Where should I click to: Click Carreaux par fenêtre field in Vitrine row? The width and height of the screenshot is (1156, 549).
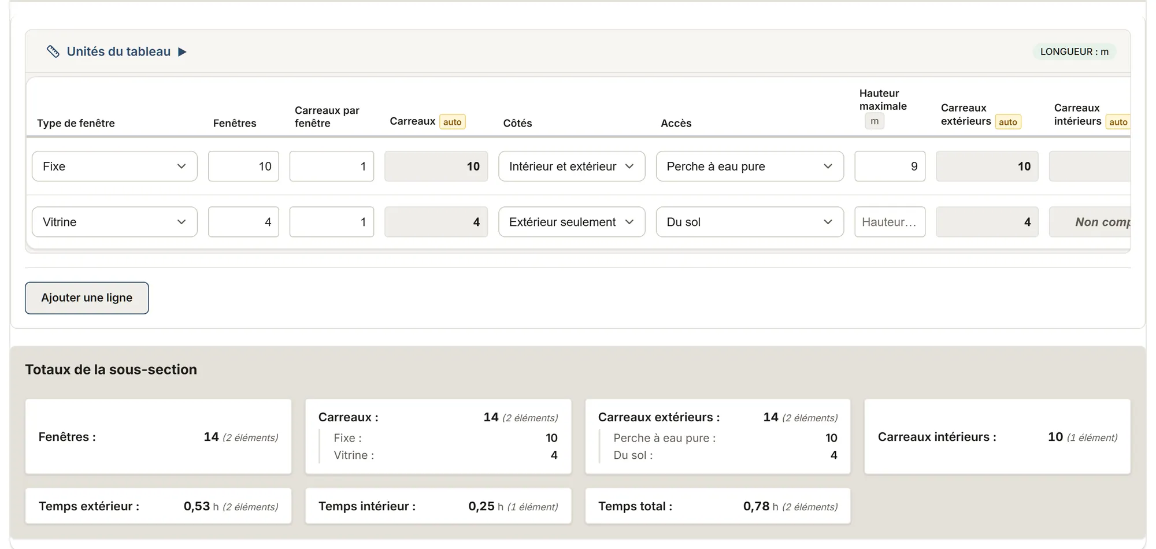[x=332, y=222]
